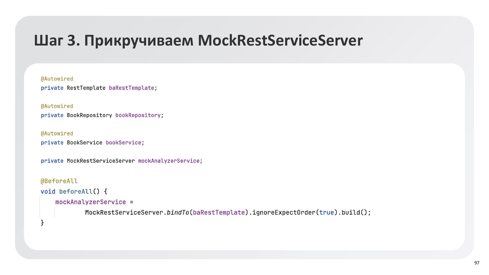The height and width of the screenshot is (275, 489).
Task: Click the slide title 'Шаг 3. Прикручиваем MockRestServiceServer'
Action: (x=198, y=40)
